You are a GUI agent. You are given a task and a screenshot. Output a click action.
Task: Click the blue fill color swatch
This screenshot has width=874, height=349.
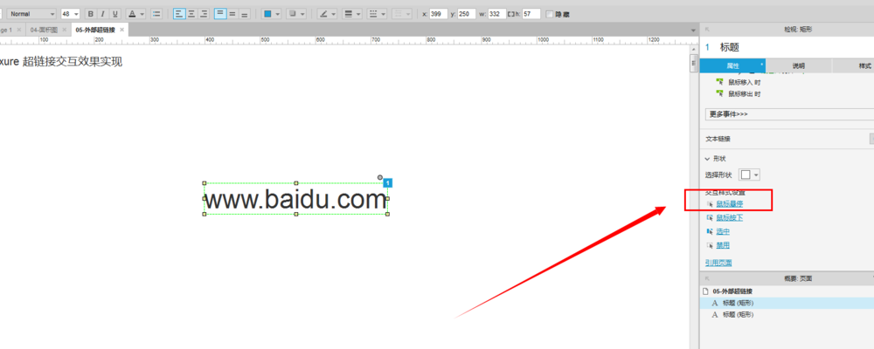[267, 14]
